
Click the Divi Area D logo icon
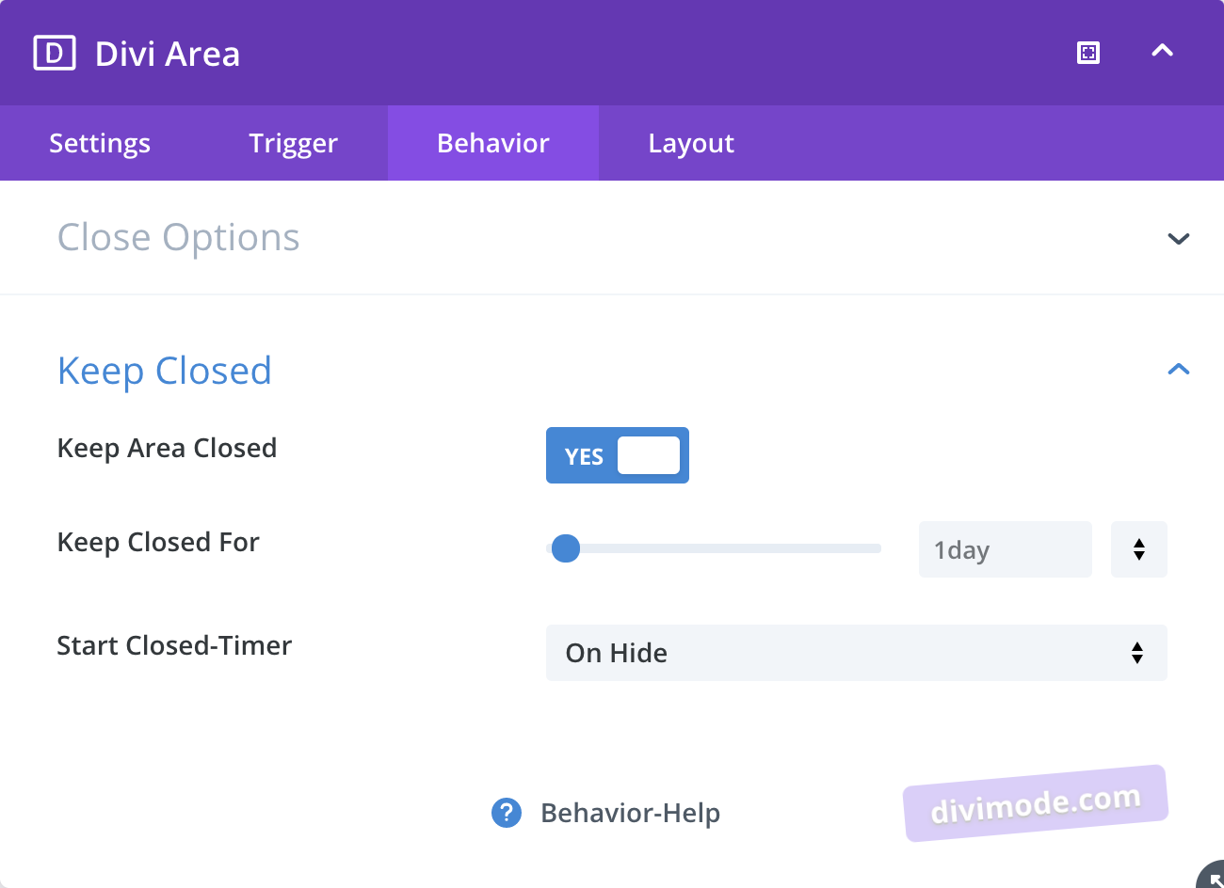click(x=55, y=54)
